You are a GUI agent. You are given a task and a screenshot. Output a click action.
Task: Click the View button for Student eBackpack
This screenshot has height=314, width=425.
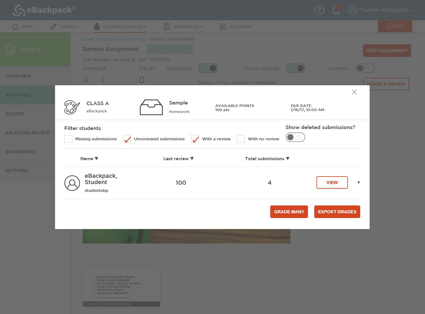[x=332, y=182]
